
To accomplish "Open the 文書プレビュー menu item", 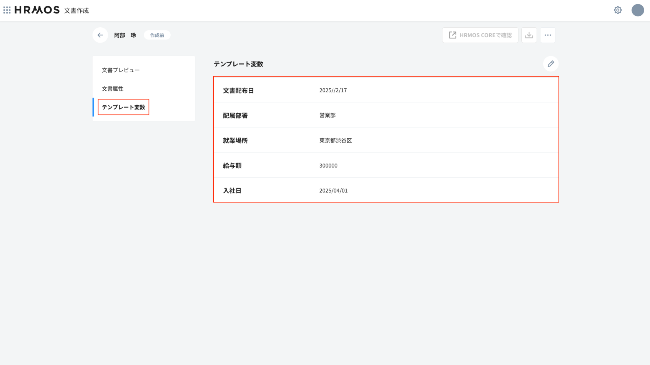I will [x=121, y=70].
